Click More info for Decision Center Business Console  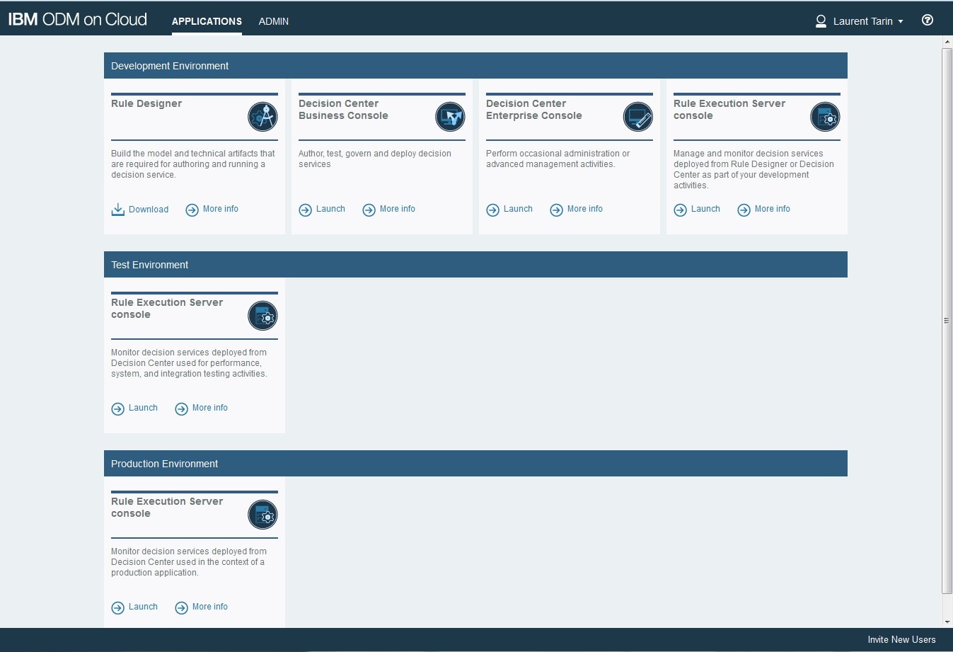397,210
